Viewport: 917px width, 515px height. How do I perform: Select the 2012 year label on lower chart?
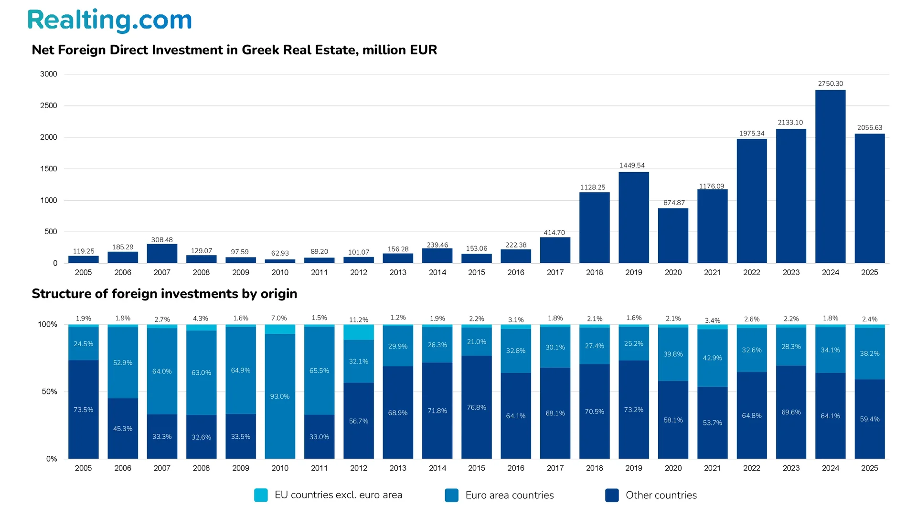tap(358, 468)
